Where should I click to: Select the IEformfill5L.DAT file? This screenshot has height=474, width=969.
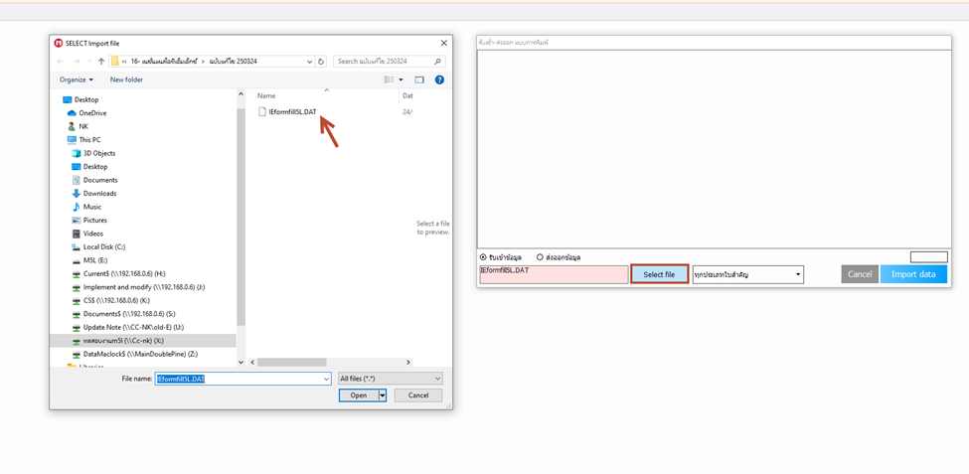[x=292, y=112]
